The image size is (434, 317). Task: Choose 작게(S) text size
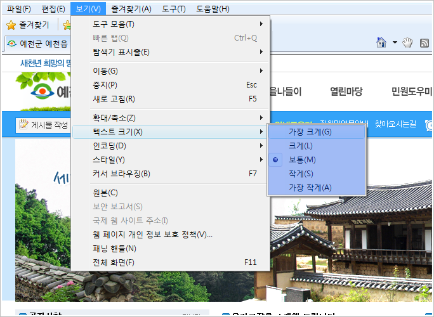pos(317,174)
